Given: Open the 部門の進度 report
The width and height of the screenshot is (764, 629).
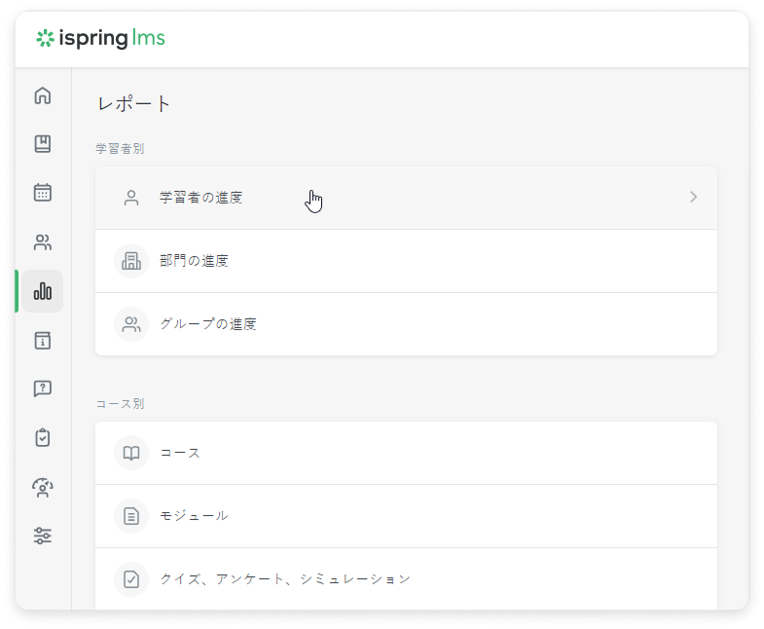Looking at the screenshot, I should (194, 261).
